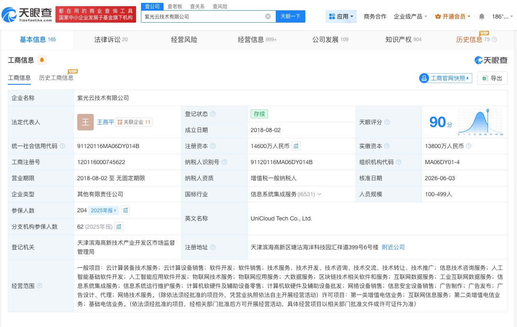The height and width of the screenshot is (327, 517).
Task: Open the 公司发展 tab
Action: [x=330, y=39]
